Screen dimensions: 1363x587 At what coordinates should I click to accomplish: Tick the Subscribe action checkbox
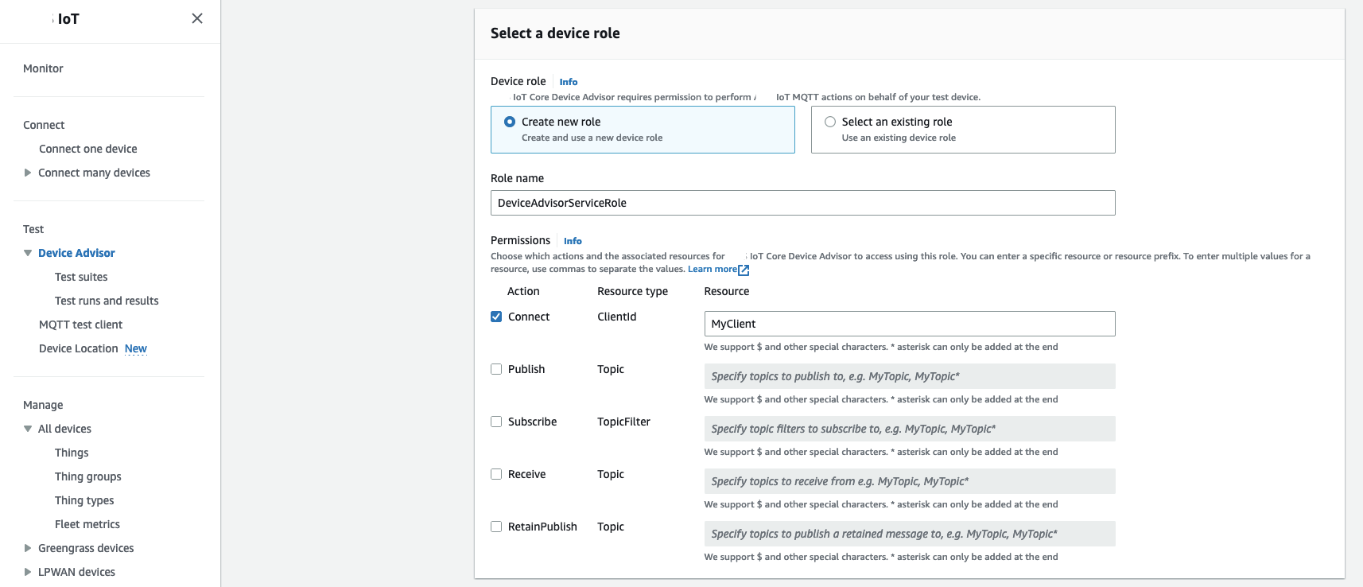pos(496,422)
